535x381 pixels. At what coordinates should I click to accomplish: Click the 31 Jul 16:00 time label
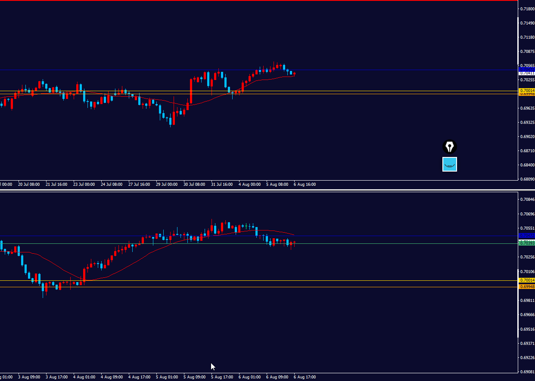coord(222,184)
